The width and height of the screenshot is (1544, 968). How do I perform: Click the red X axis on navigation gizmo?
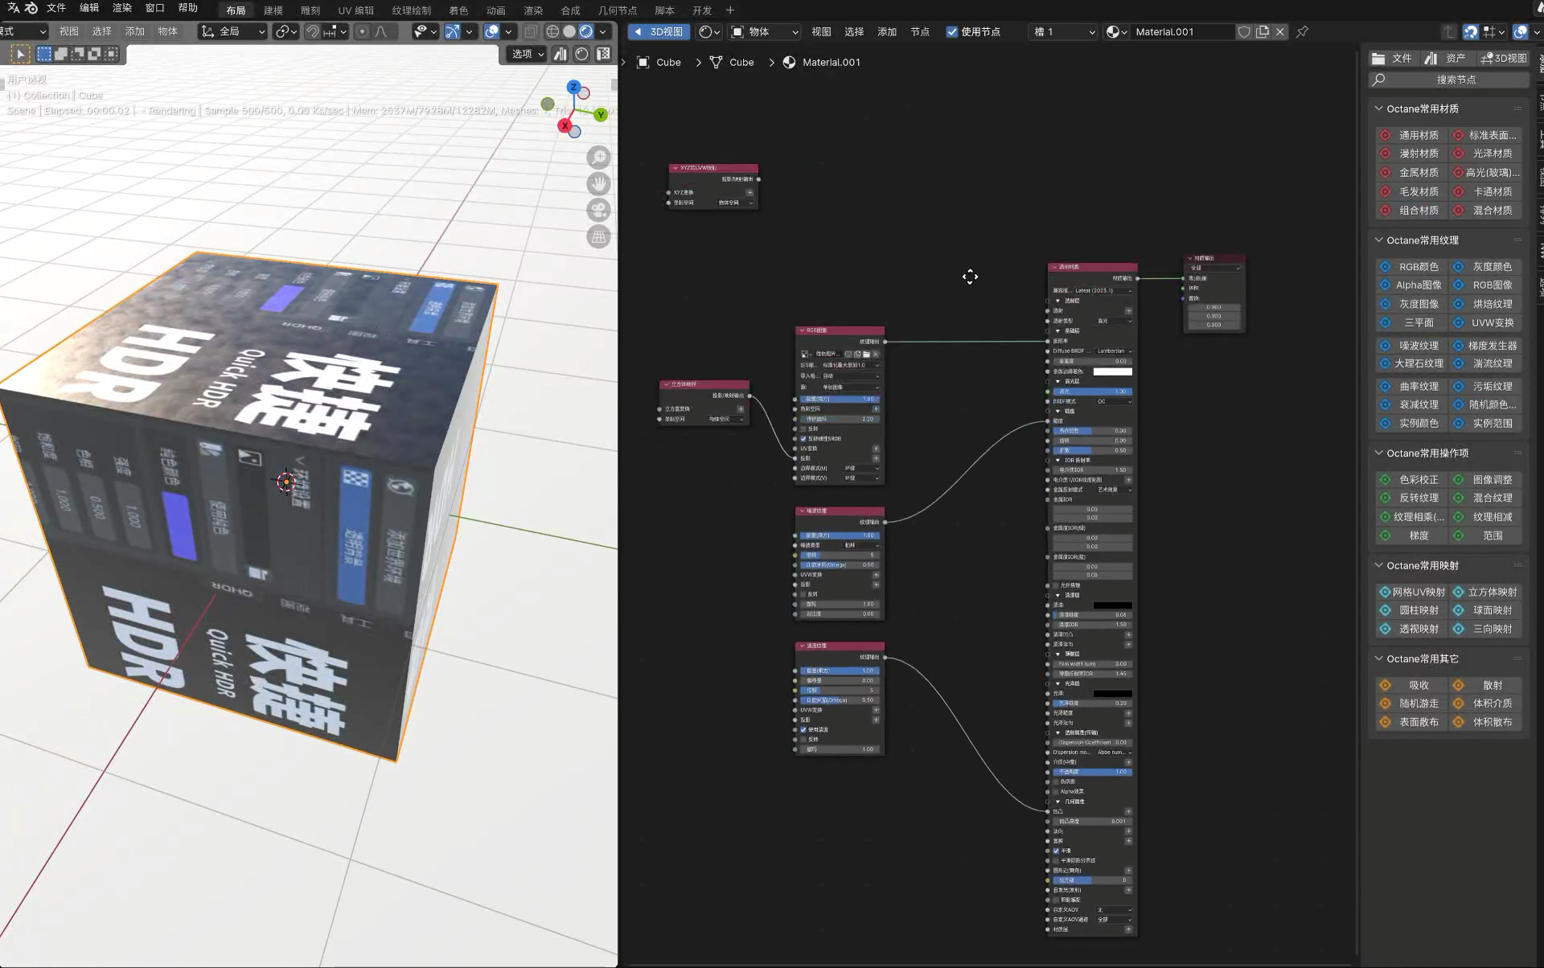[x=565, y=125]
